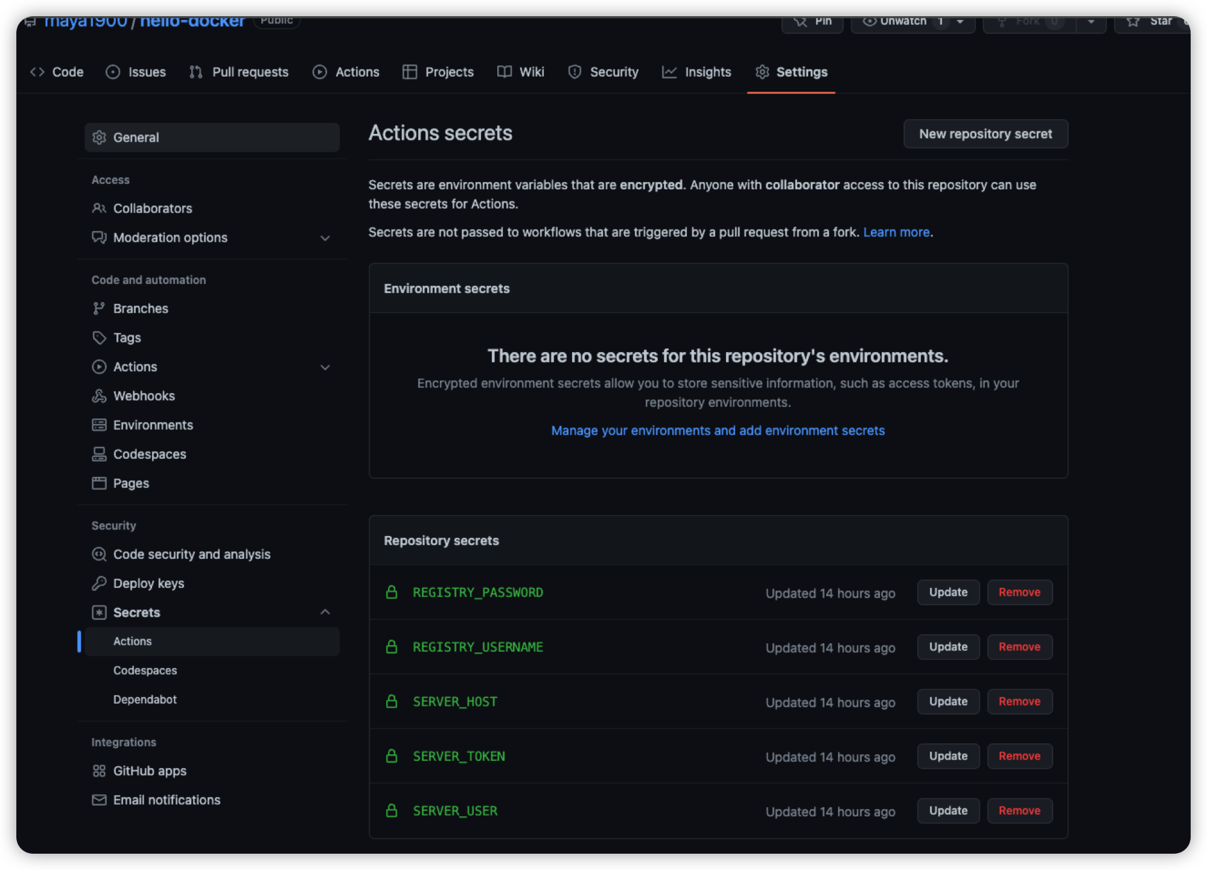Screen dimensions: 1207x870
Task: Click the Secrets asterisk icon
Action: point(99,613)
